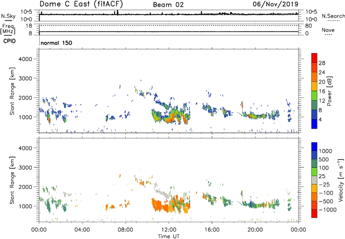Viewport: 345px width, 239px height.
Task: Select the 'Beam 02' label
Action: pos(168,5)
